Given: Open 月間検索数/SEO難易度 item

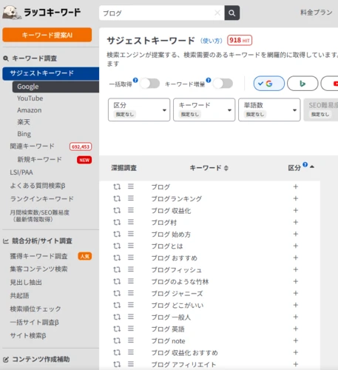Looking at the screenshot, I should 39,216.
